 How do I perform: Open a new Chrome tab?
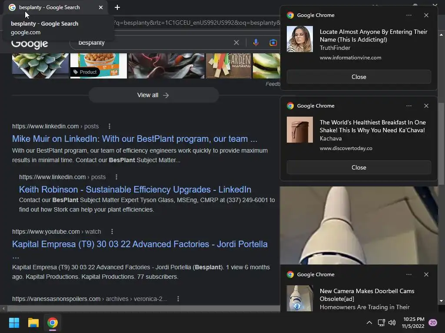point(117,7)
